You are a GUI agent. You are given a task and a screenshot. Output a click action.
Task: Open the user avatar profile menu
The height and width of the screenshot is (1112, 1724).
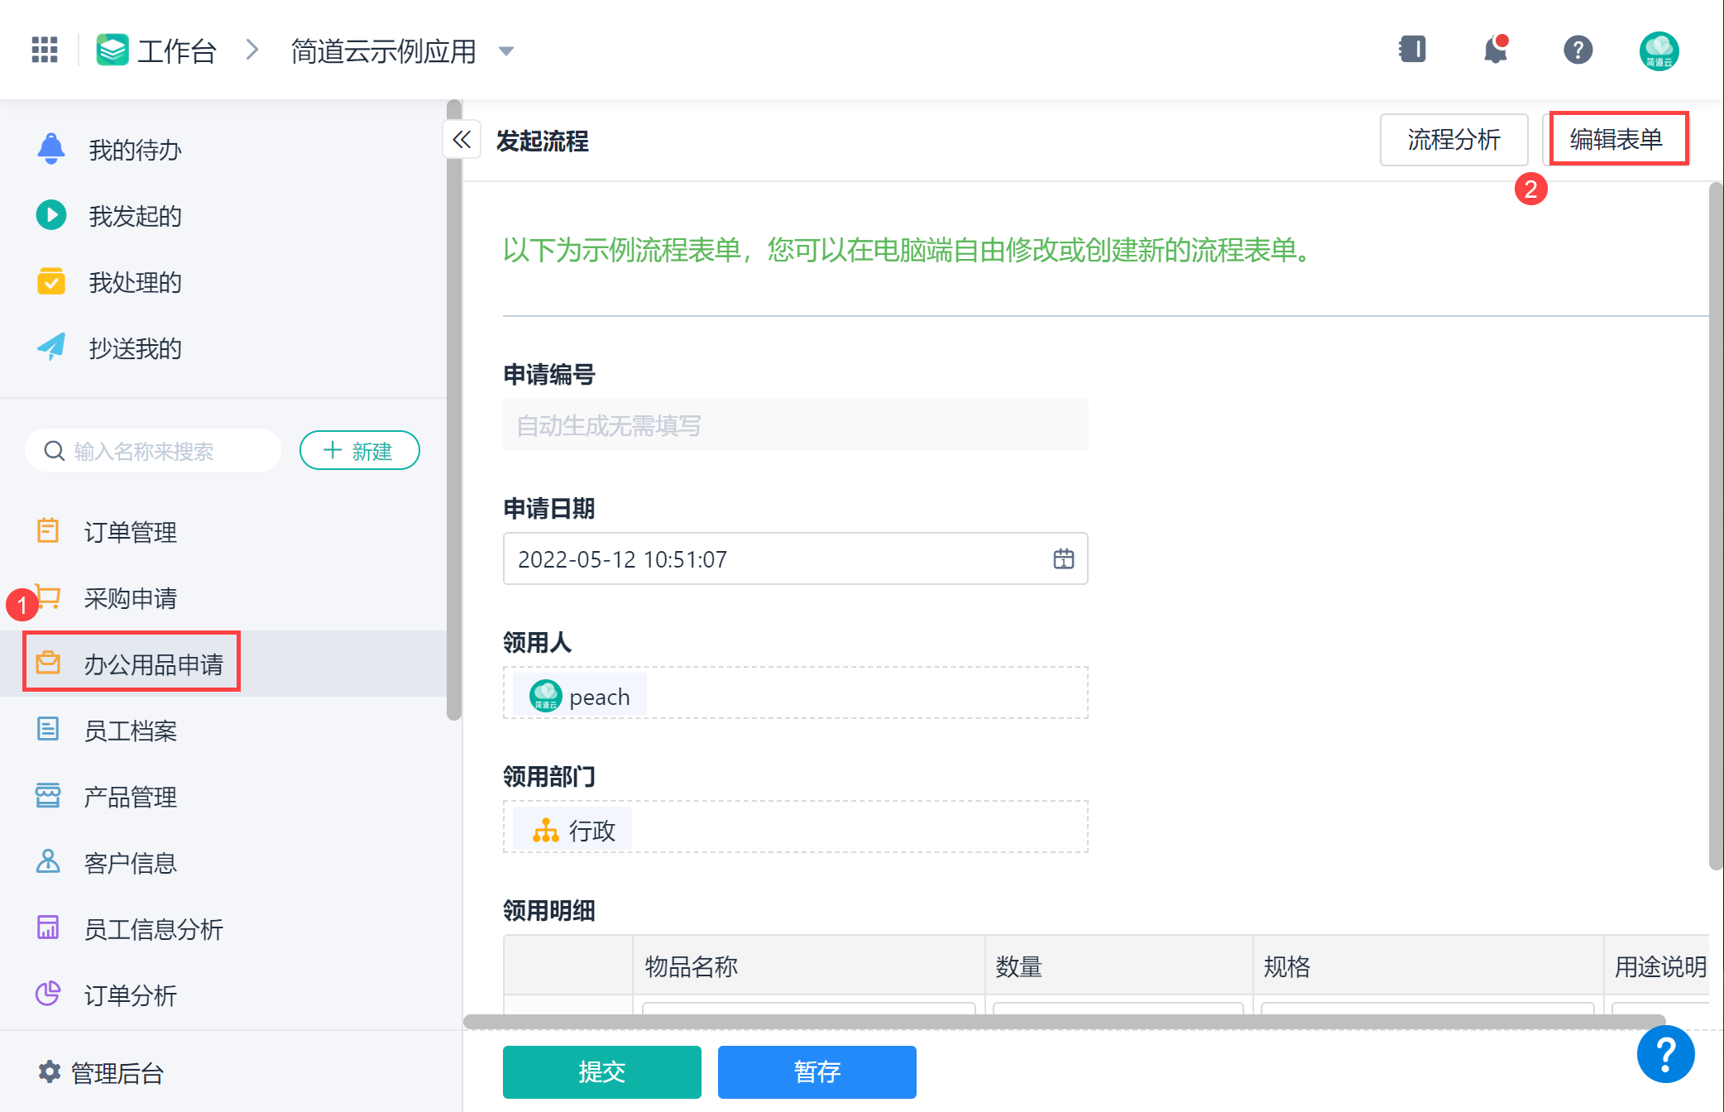[x=1659, y=51]
